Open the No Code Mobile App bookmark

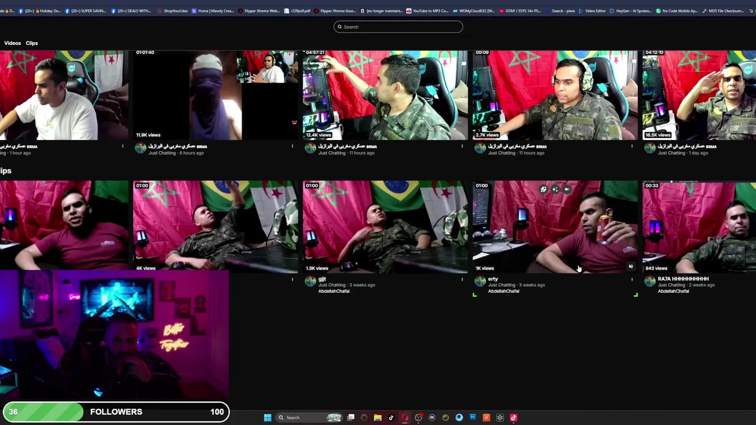tap(677, 11)
